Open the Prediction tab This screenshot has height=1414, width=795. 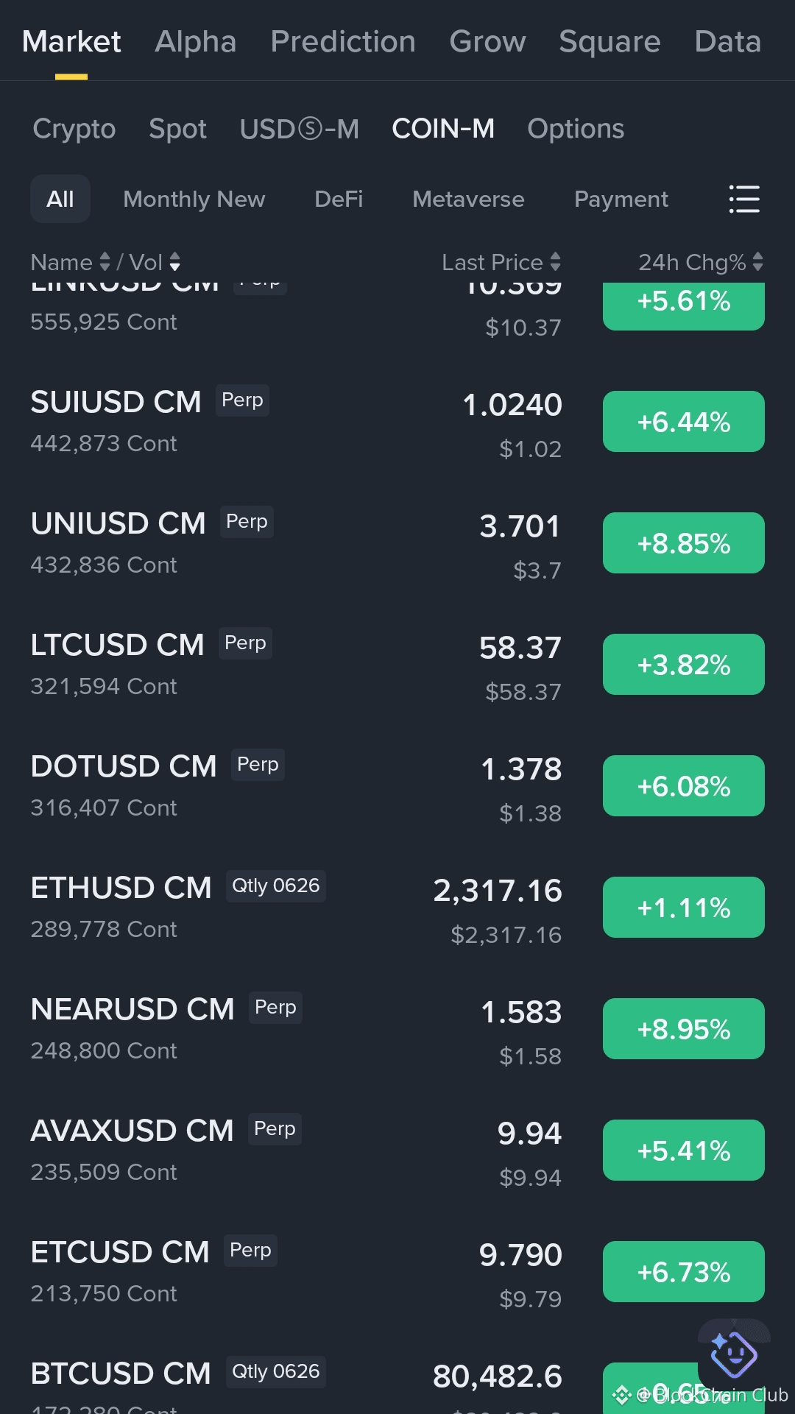pos(343,42)
